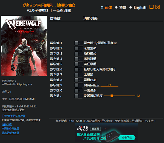Turn on 隐身模式 switch
Image resolution: width=164 pixels, height=143 pixels.
(78, 54)
